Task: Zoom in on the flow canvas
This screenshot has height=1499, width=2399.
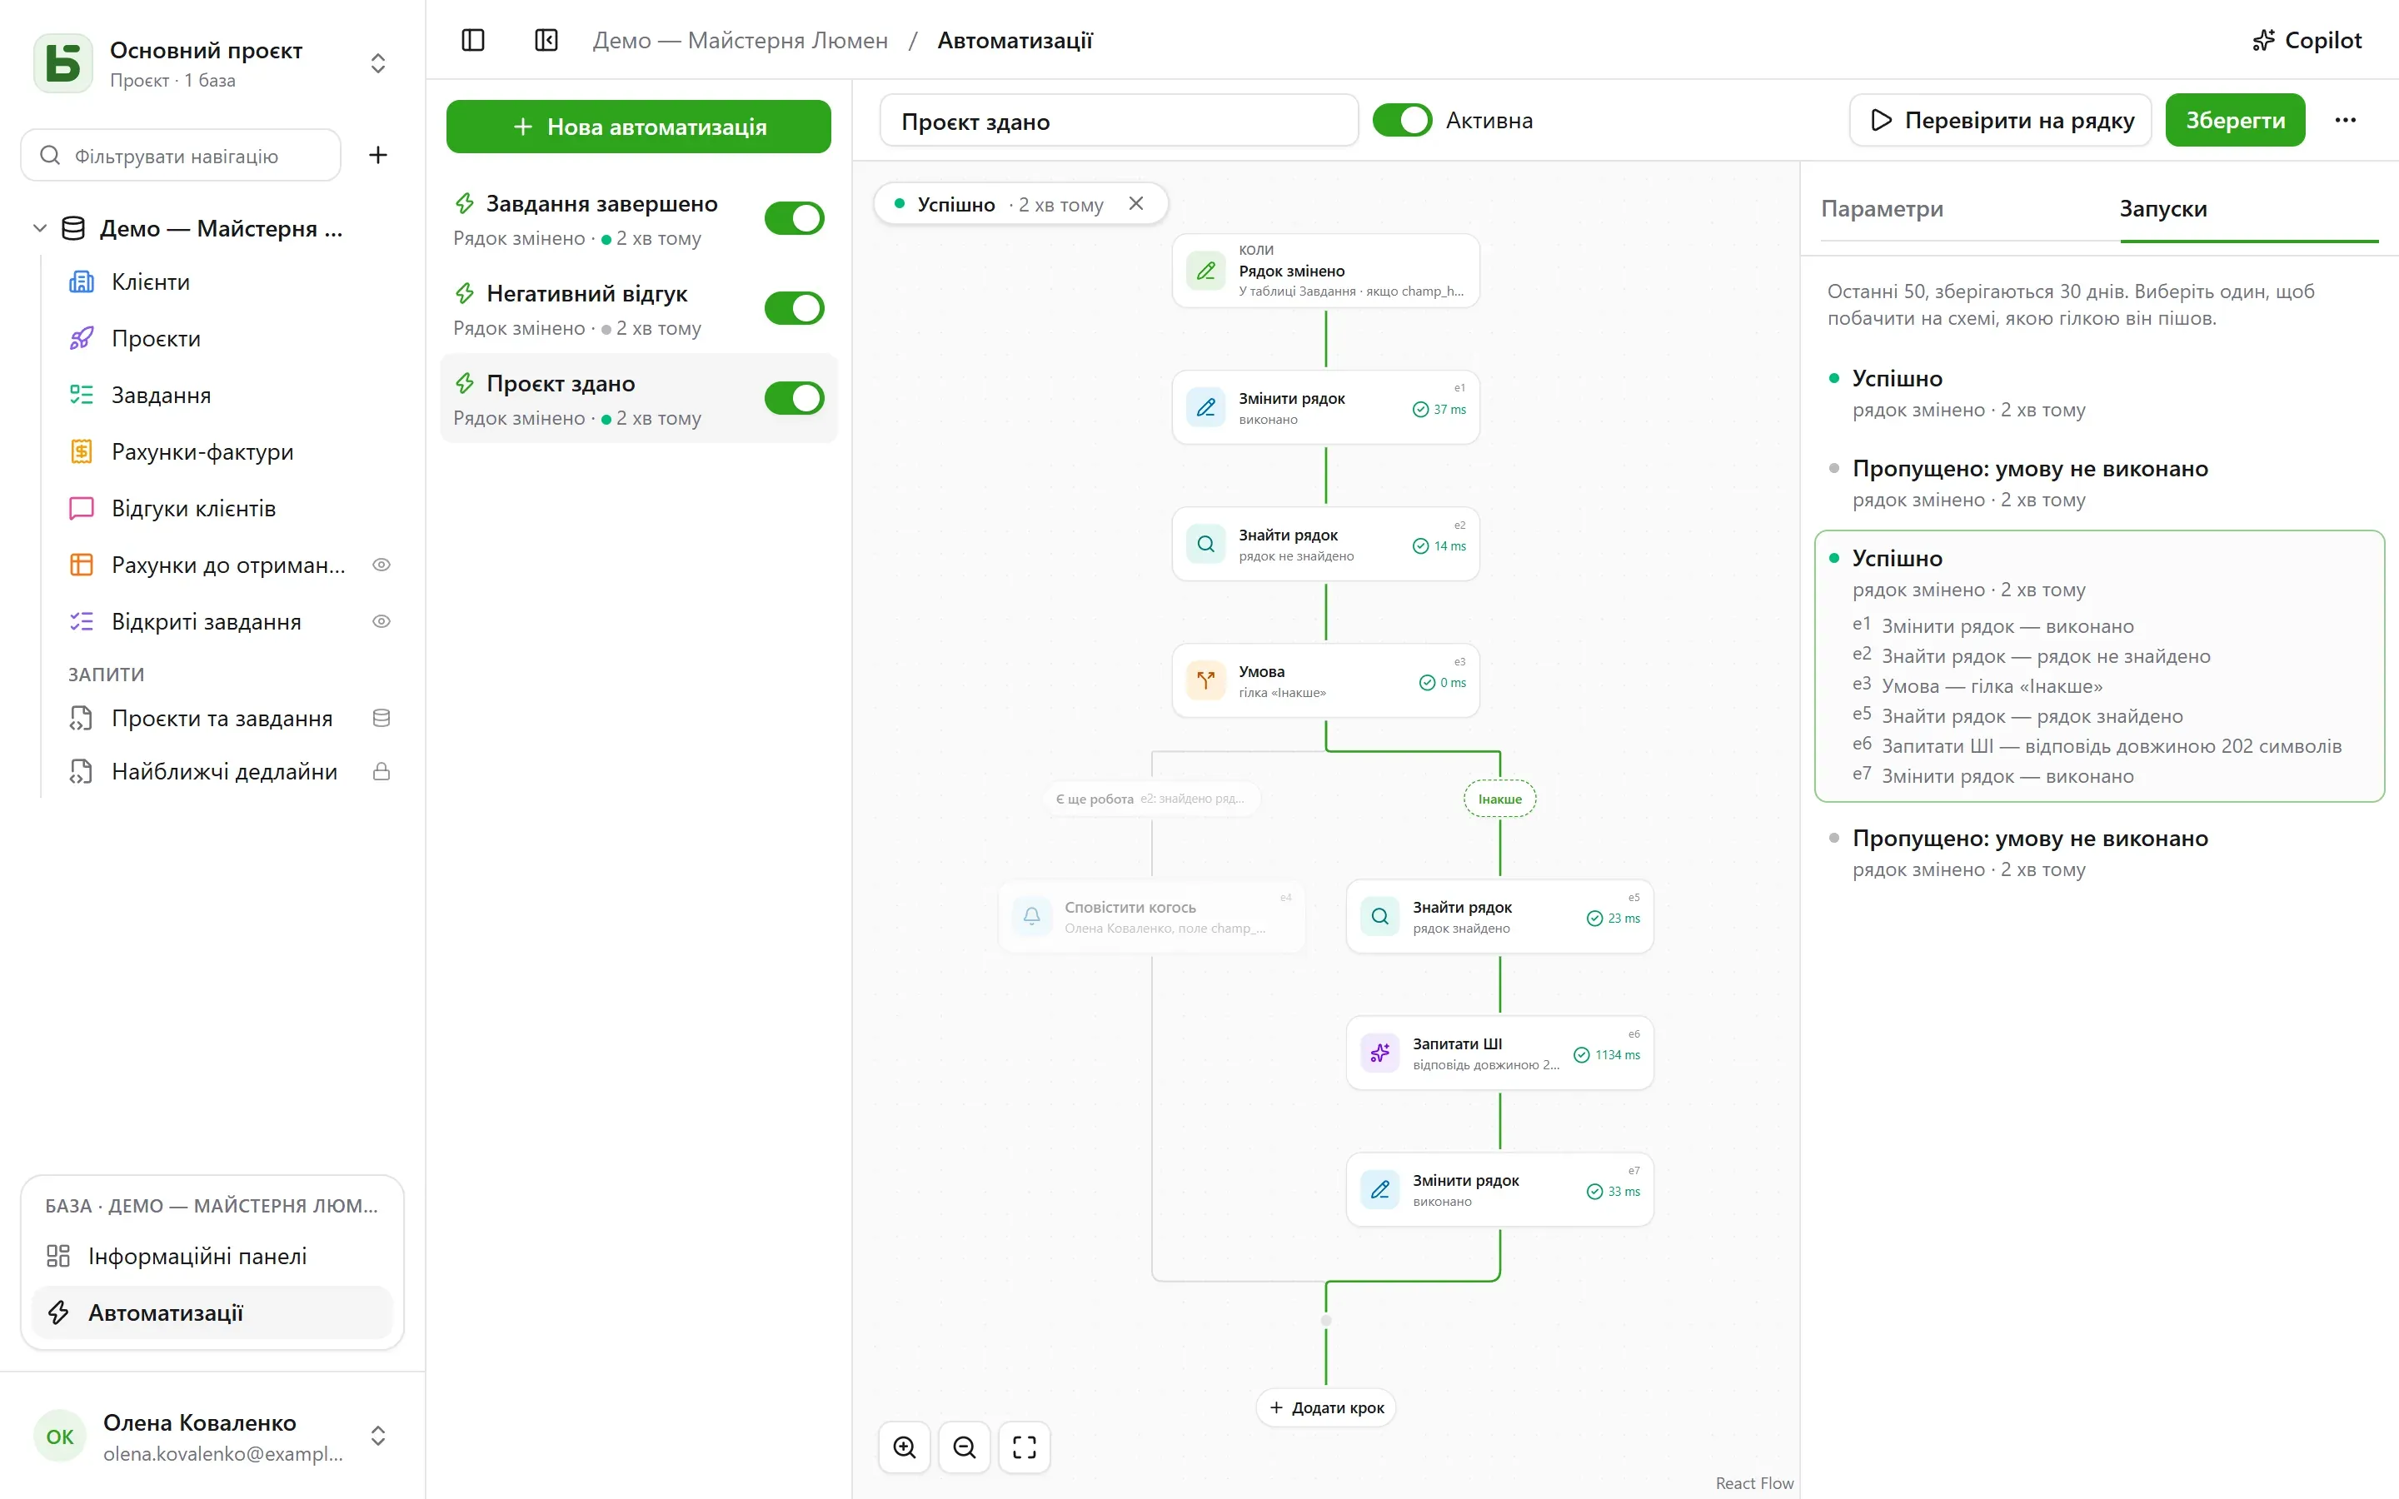Action: pyautogui.click(x=904, y=1447)
